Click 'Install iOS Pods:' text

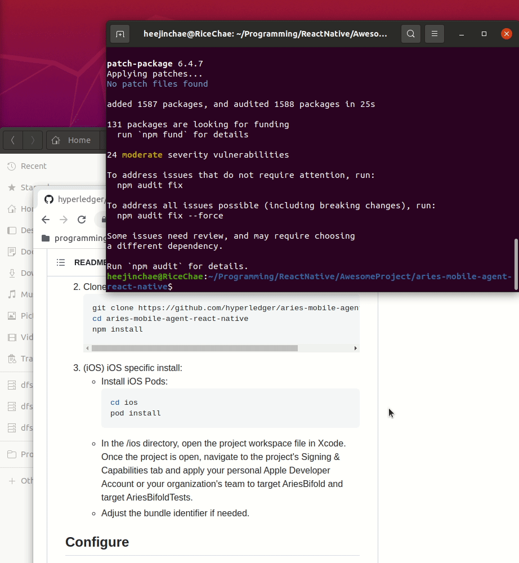pos(134,382)
